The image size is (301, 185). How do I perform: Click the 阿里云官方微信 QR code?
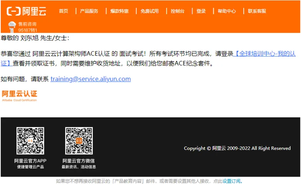(x=79, y=140)
